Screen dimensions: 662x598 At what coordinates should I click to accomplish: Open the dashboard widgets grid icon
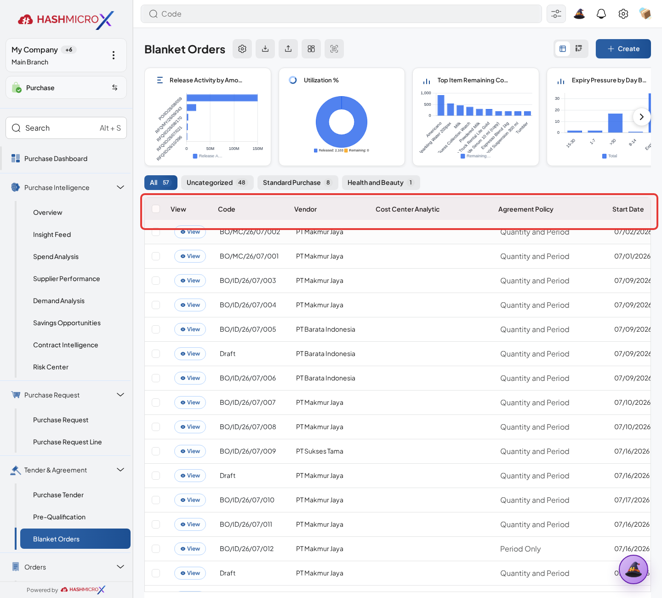(x=311, y=49)
